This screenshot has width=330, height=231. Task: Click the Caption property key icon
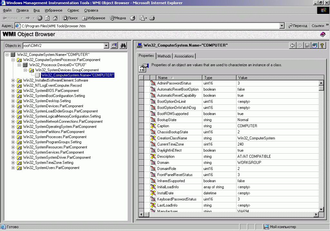pos(153,126)
